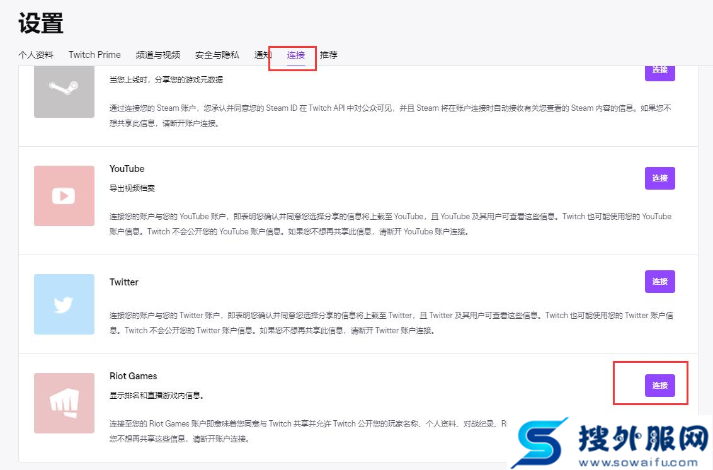Click the 设置 page heading
This screenshot has height=470, width=713.
(x=39, y=23)
